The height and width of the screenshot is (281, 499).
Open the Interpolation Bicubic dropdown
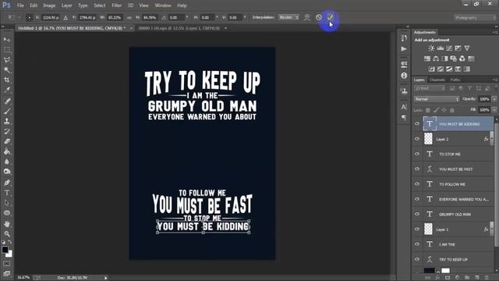288,17
